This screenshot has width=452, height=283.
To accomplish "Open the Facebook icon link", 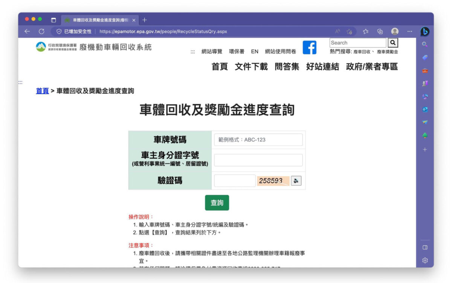I will coord(310,48).
